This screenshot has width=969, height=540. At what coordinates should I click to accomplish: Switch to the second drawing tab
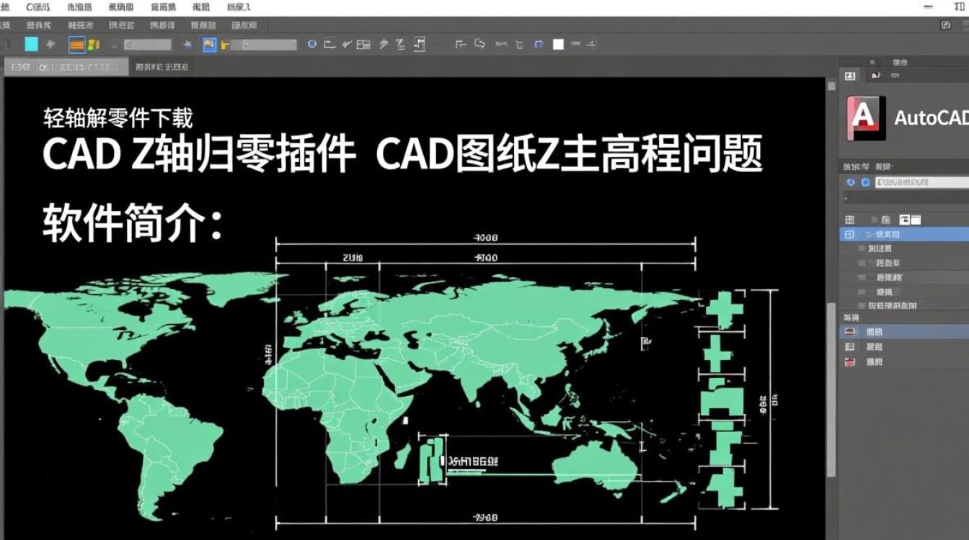tap(162, 66)
